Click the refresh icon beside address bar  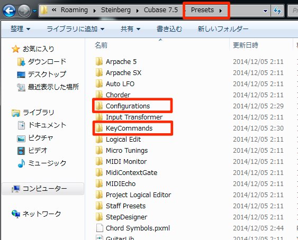(x=277, y=11)
